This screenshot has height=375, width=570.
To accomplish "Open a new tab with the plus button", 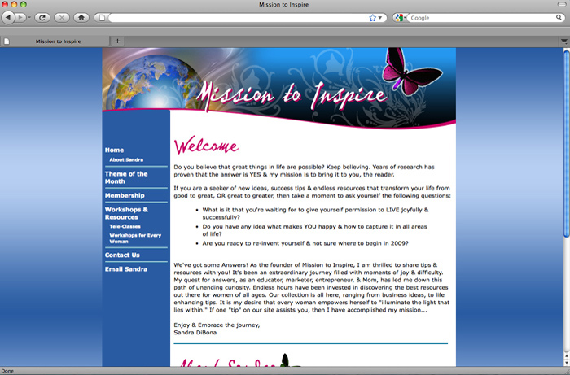I will [x=117, y=41].
